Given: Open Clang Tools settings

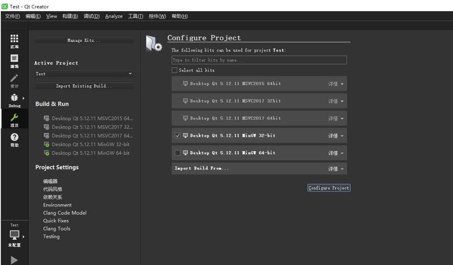Looking at the screenshot, I should (x=57, y=228).
